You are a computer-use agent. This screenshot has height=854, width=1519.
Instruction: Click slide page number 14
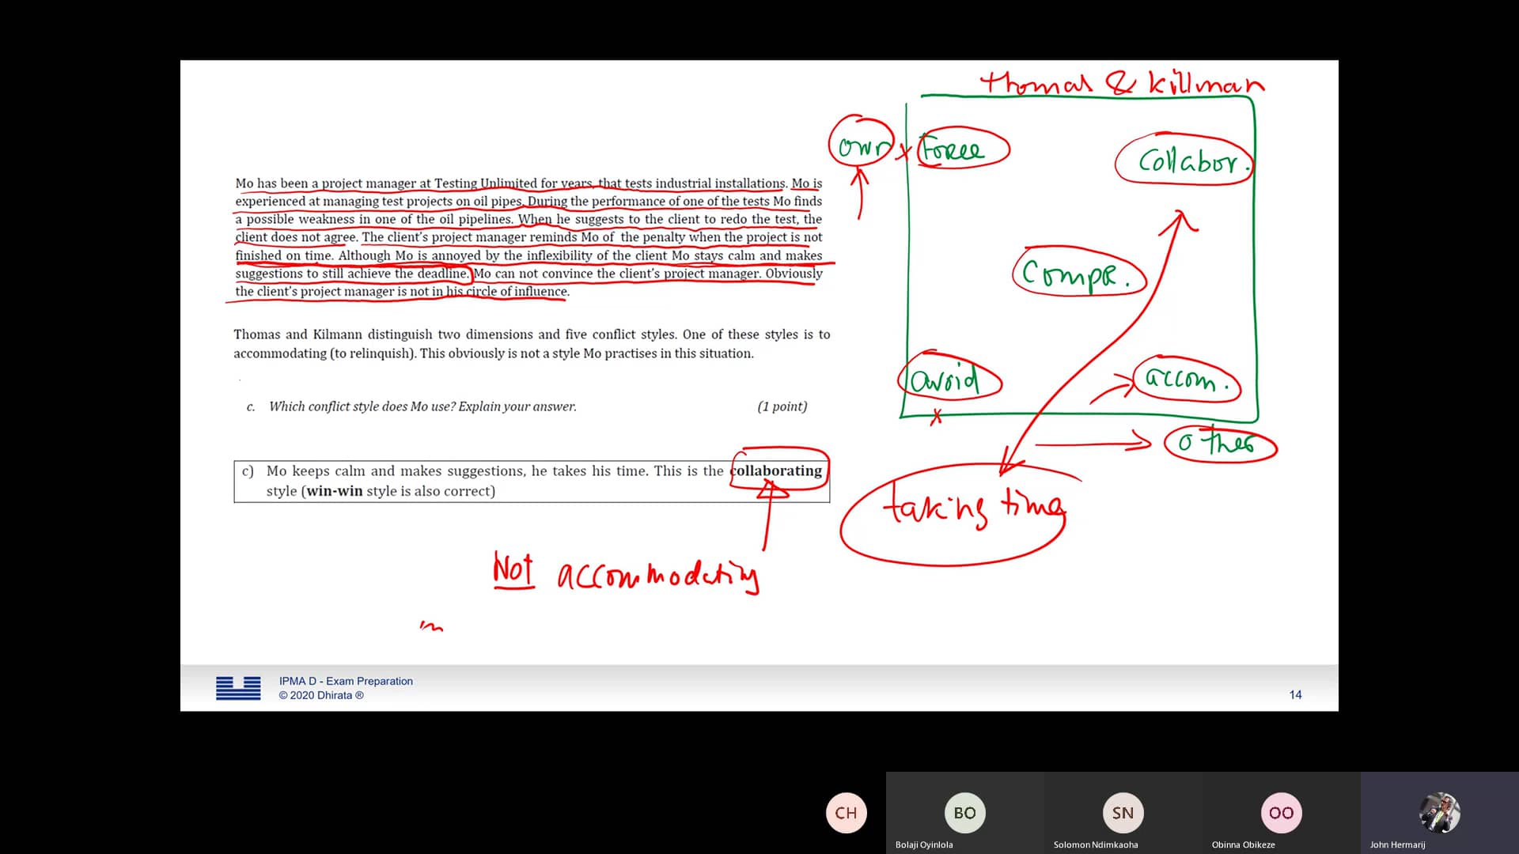point(1295,694)
